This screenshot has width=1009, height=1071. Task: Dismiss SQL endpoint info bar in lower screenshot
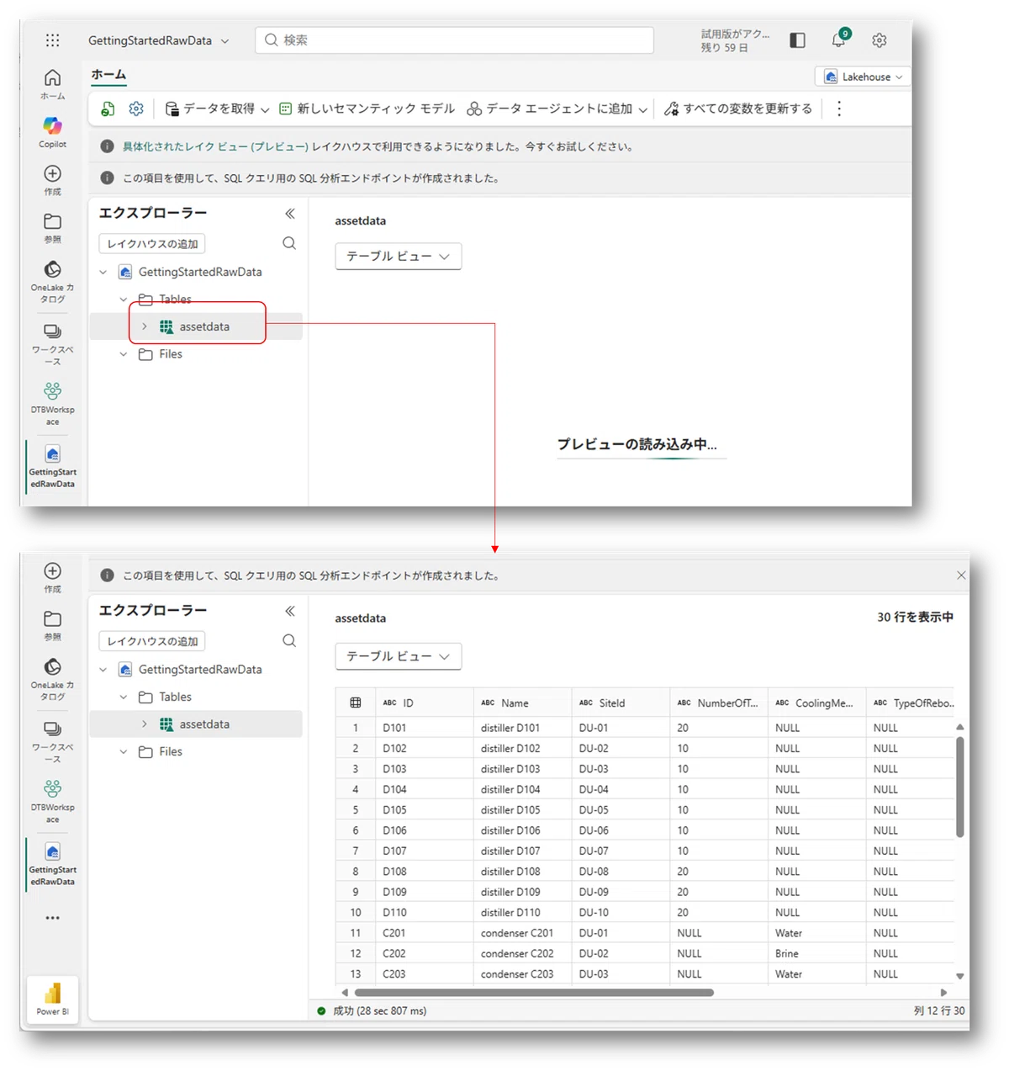[961, 575]
